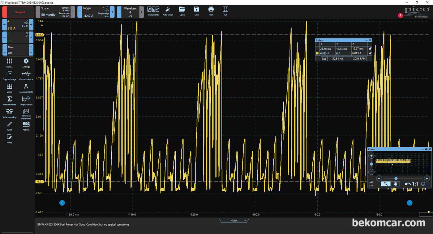433x234 pixels.
Task: Open the Trigger settings panel
Action: click(96, 12)
